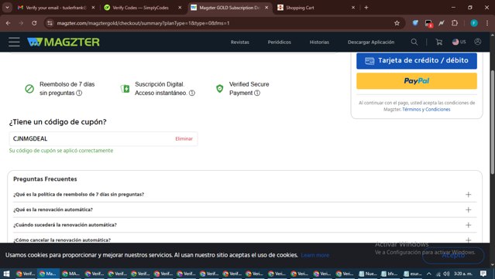This screenshot has width=495, height=279.
Task: Show hidden system tray icons
Action: click(428, 274)
